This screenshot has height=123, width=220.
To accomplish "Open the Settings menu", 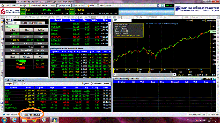I will (23, 5).
